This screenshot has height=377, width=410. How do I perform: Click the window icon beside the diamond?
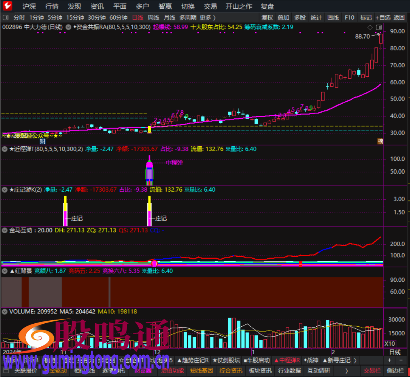[x=378, y=28]
